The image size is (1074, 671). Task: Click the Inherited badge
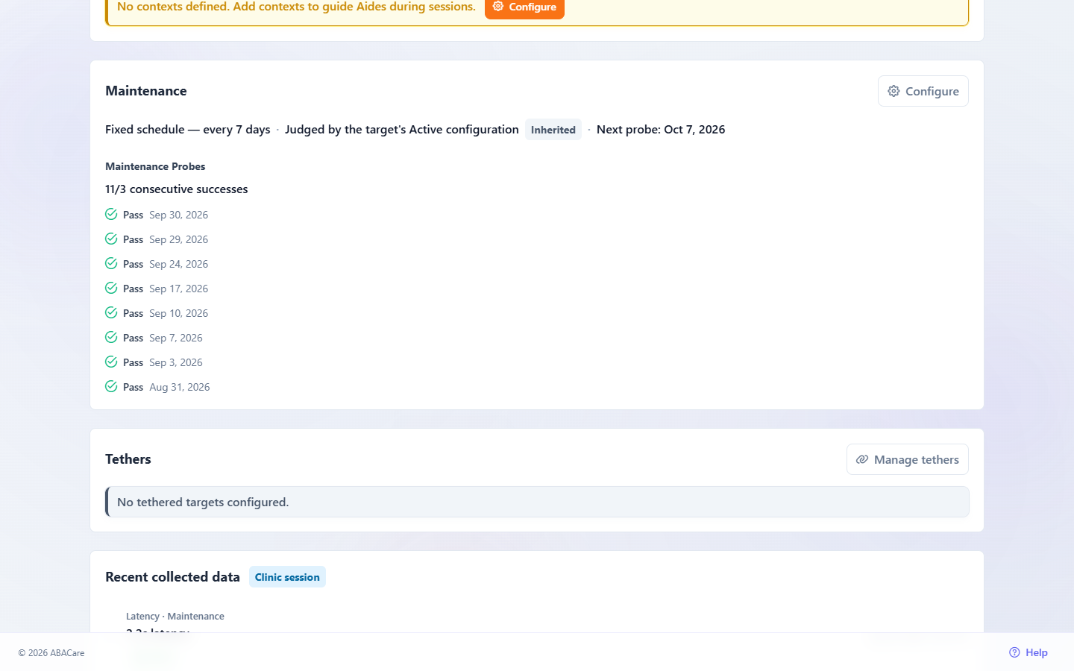point(553,130)
